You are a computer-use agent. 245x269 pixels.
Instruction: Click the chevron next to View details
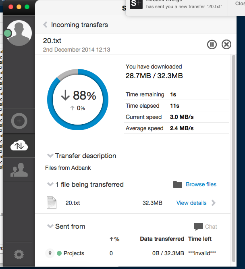click(x=214, y=203)
